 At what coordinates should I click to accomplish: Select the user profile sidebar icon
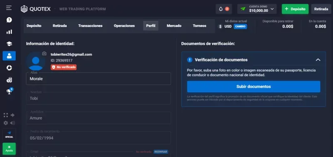click(9, 56)
